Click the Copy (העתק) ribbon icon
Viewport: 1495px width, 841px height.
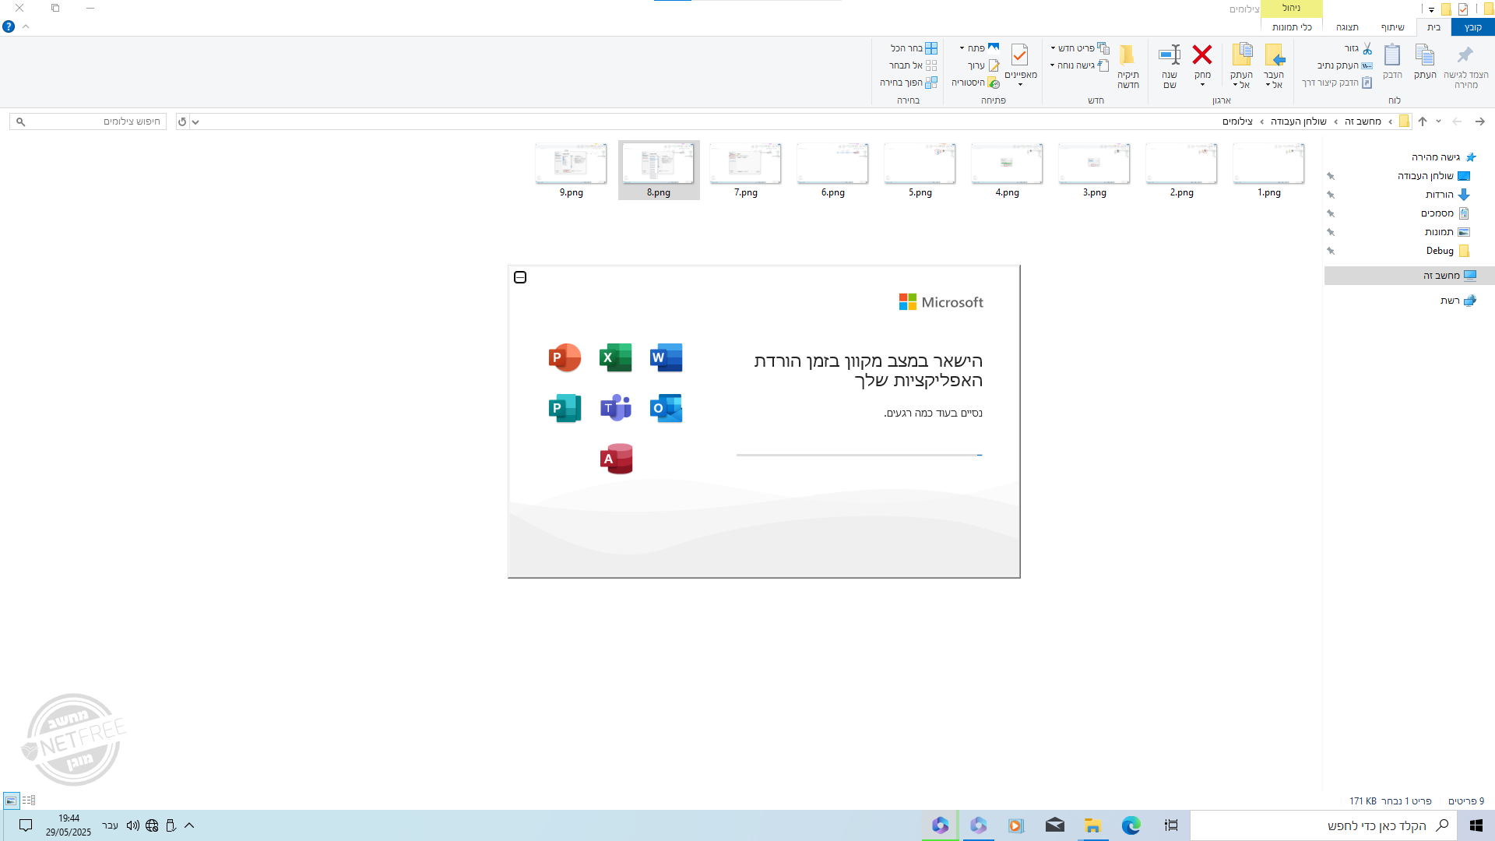tap(1425, 55)
